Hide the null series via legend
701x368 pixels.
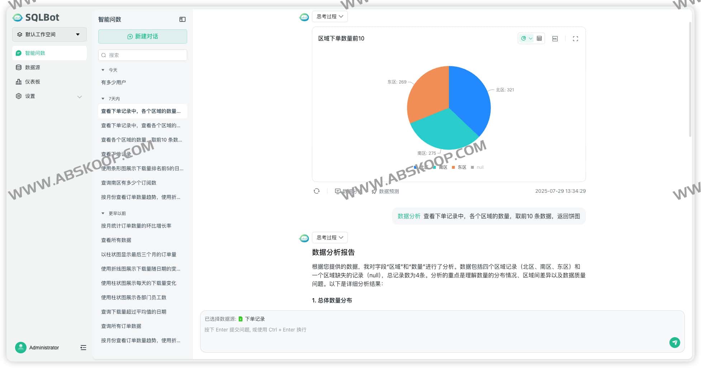(x=479, y=167)
